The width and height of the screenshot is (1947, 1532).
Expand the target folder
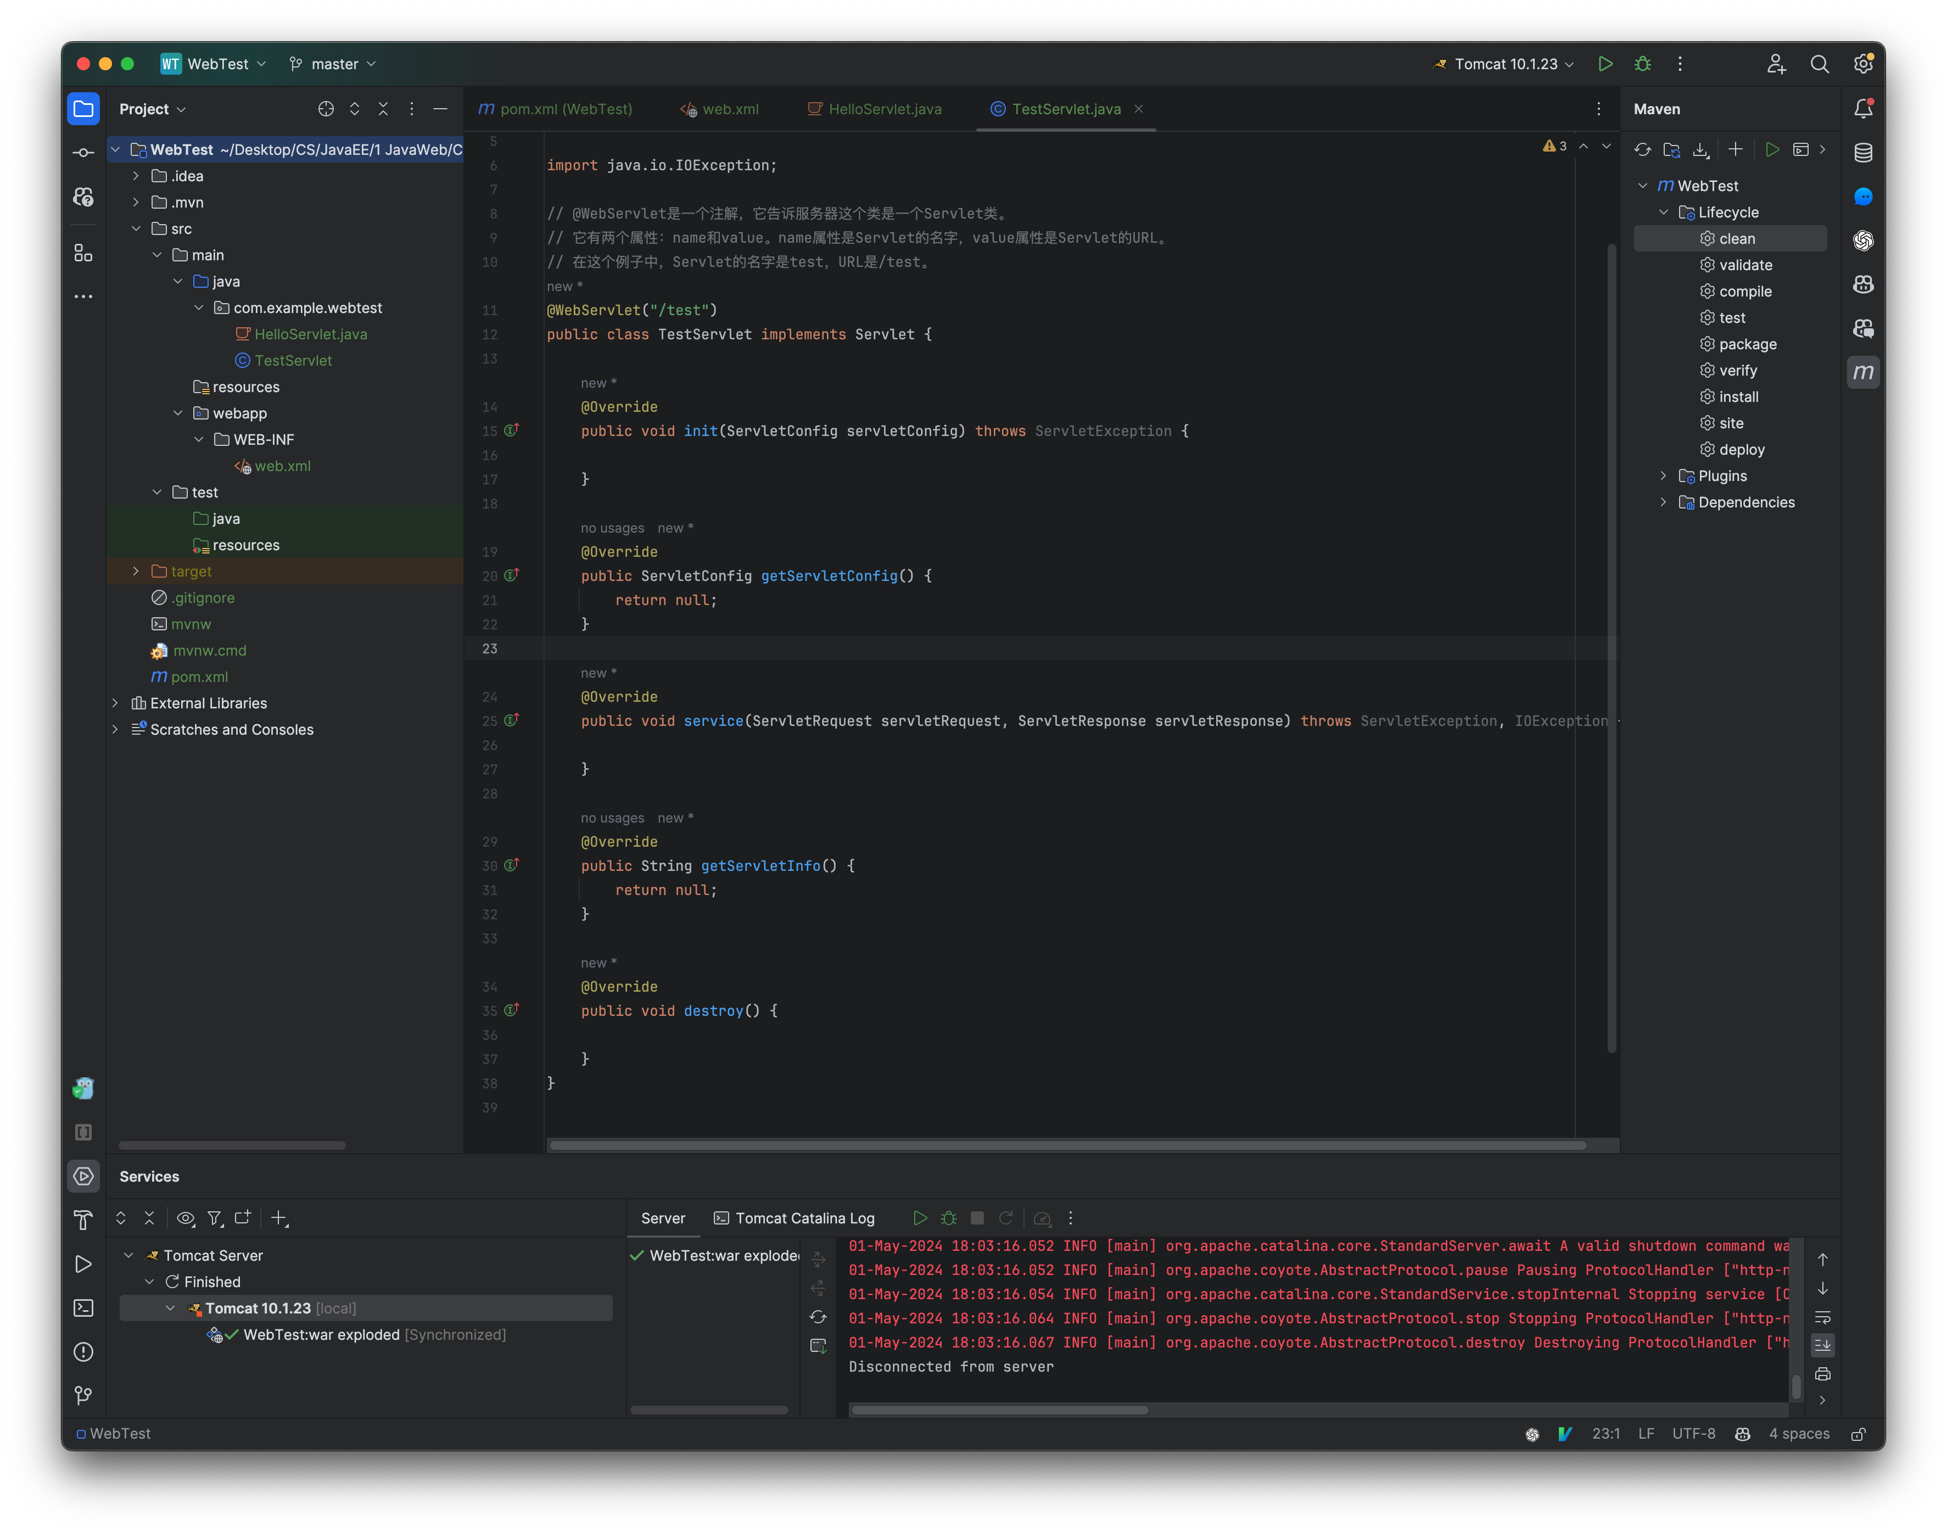coord(136,572)
